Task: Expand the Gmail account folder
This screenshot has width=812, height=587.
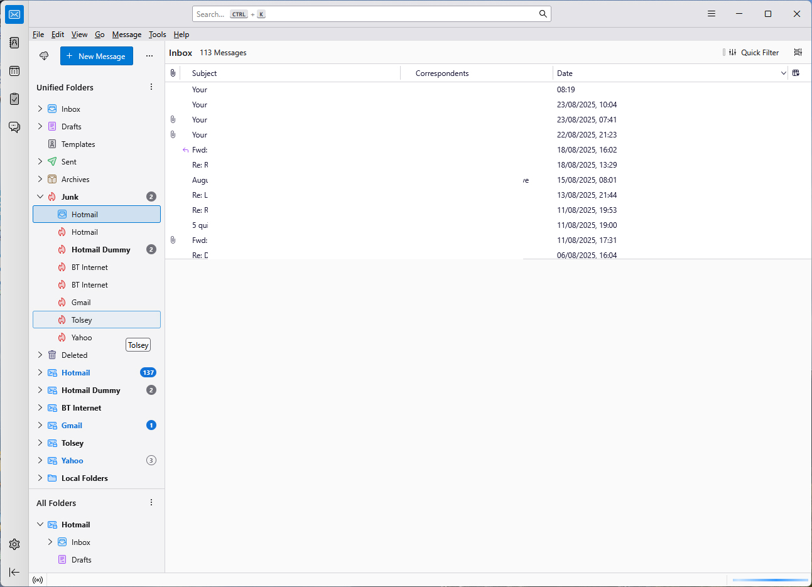Action: (x=40, y=425)
